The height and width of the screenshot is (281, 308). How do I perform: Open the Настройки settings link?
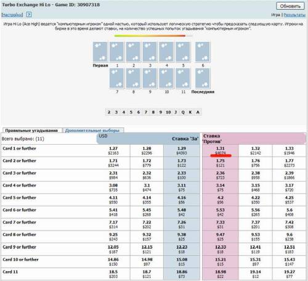point(12,15)
